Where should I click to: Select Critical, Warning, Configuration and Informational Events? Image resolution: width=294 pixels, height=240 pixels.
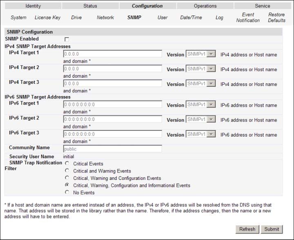tap(67, 185)
